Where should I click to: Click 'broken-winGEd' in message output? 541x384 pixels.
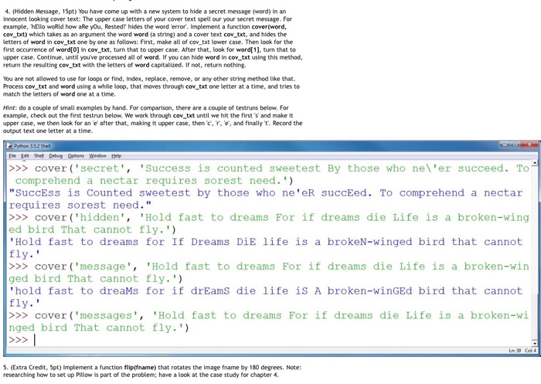[x=369, y=291]
